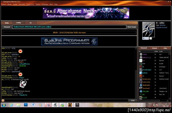172x113 pixels.
Task: Select the Channel tab above the user list
Action: pyautogui.click(x=144, y=48)
